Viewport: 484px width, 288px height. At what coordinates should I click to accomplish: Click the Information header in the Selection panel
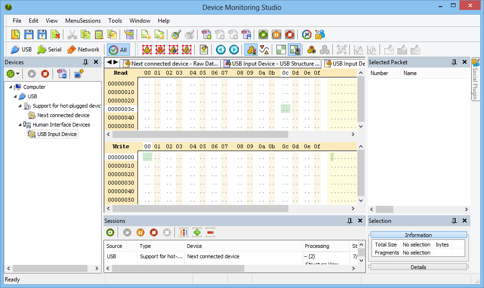[418, 235]
